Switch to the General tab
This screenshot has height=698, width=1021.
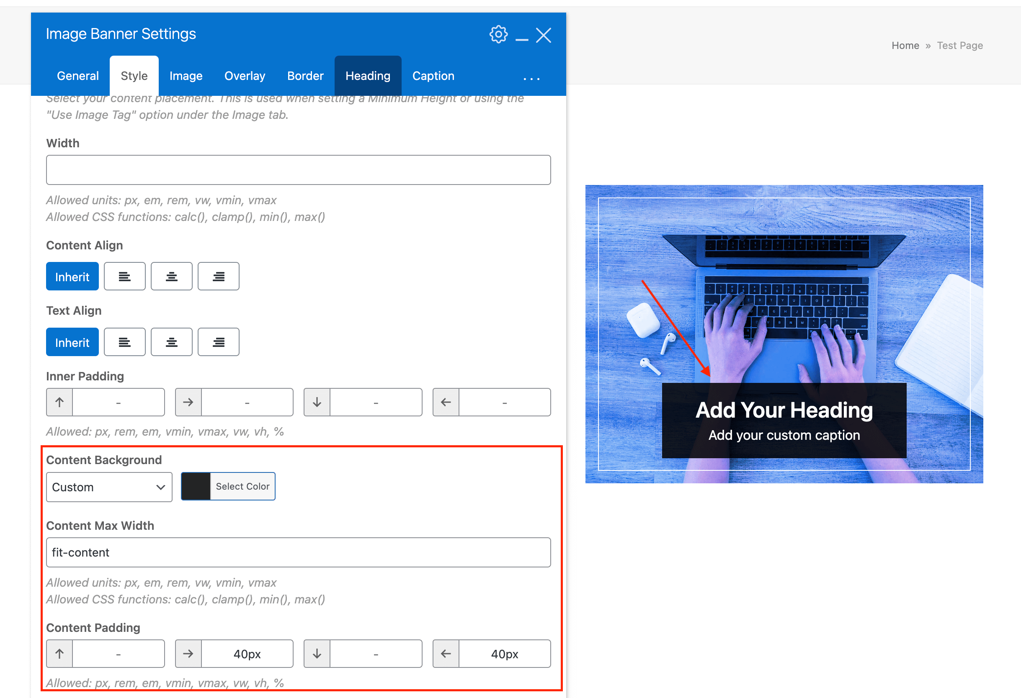78,76
